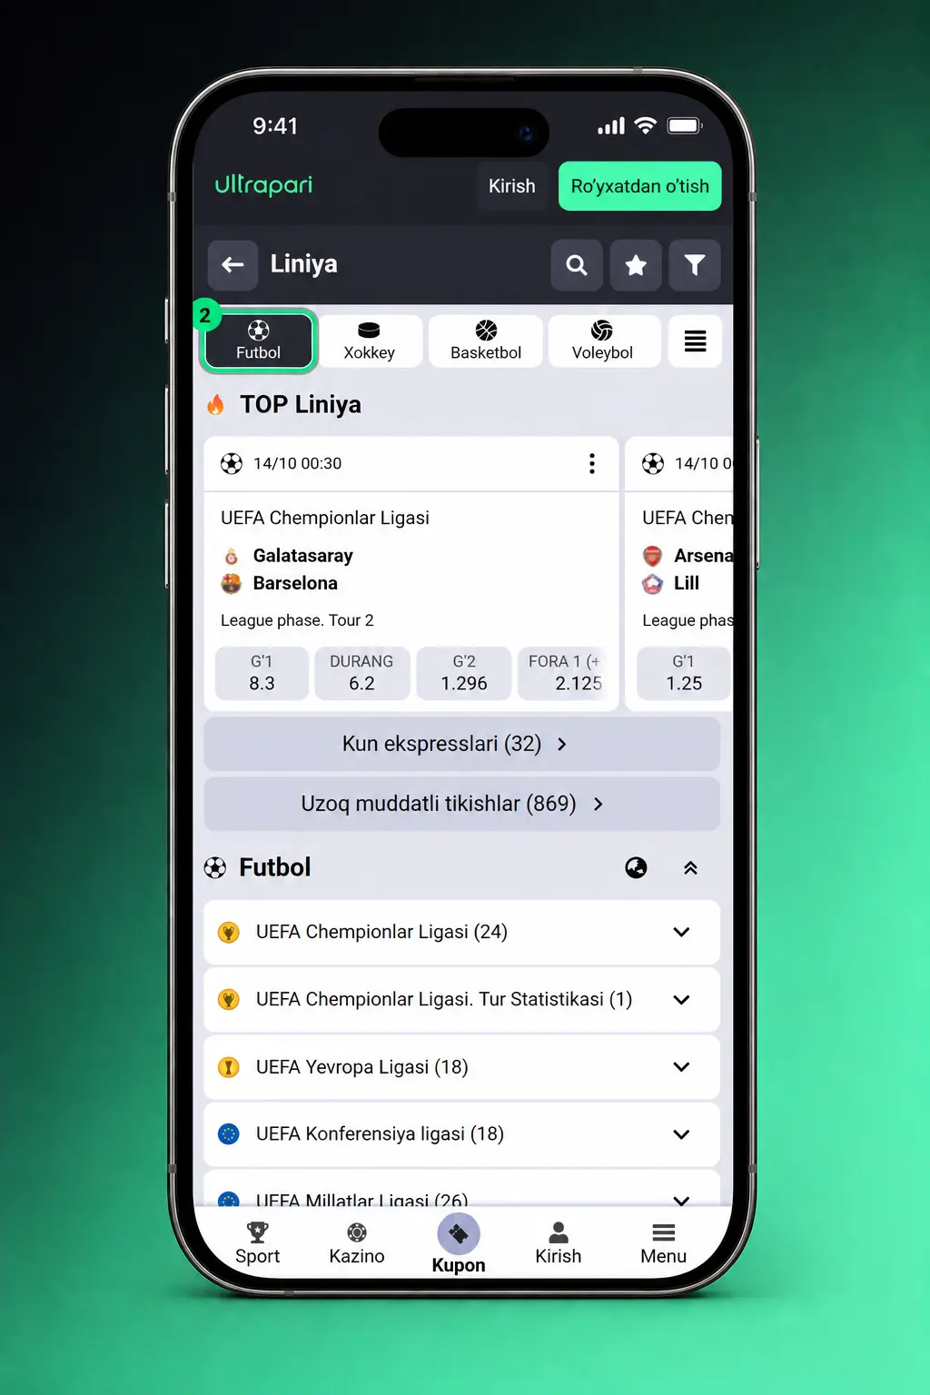Click the Ultrapari logo
The height and width of the screenshot is (1395, 930).
263,185
